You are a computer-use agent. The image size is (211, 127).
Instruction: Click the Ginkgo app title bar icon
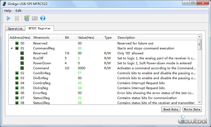[x=4, y=4]
